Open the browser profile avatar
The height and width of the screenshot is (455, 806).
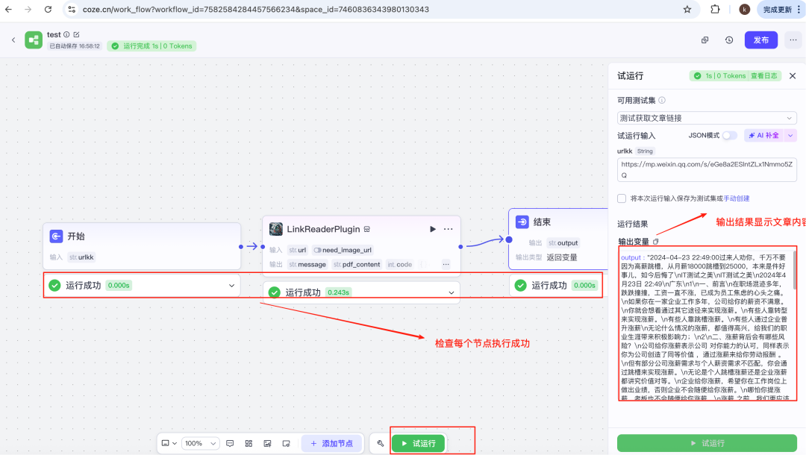[x=744, y=9]
